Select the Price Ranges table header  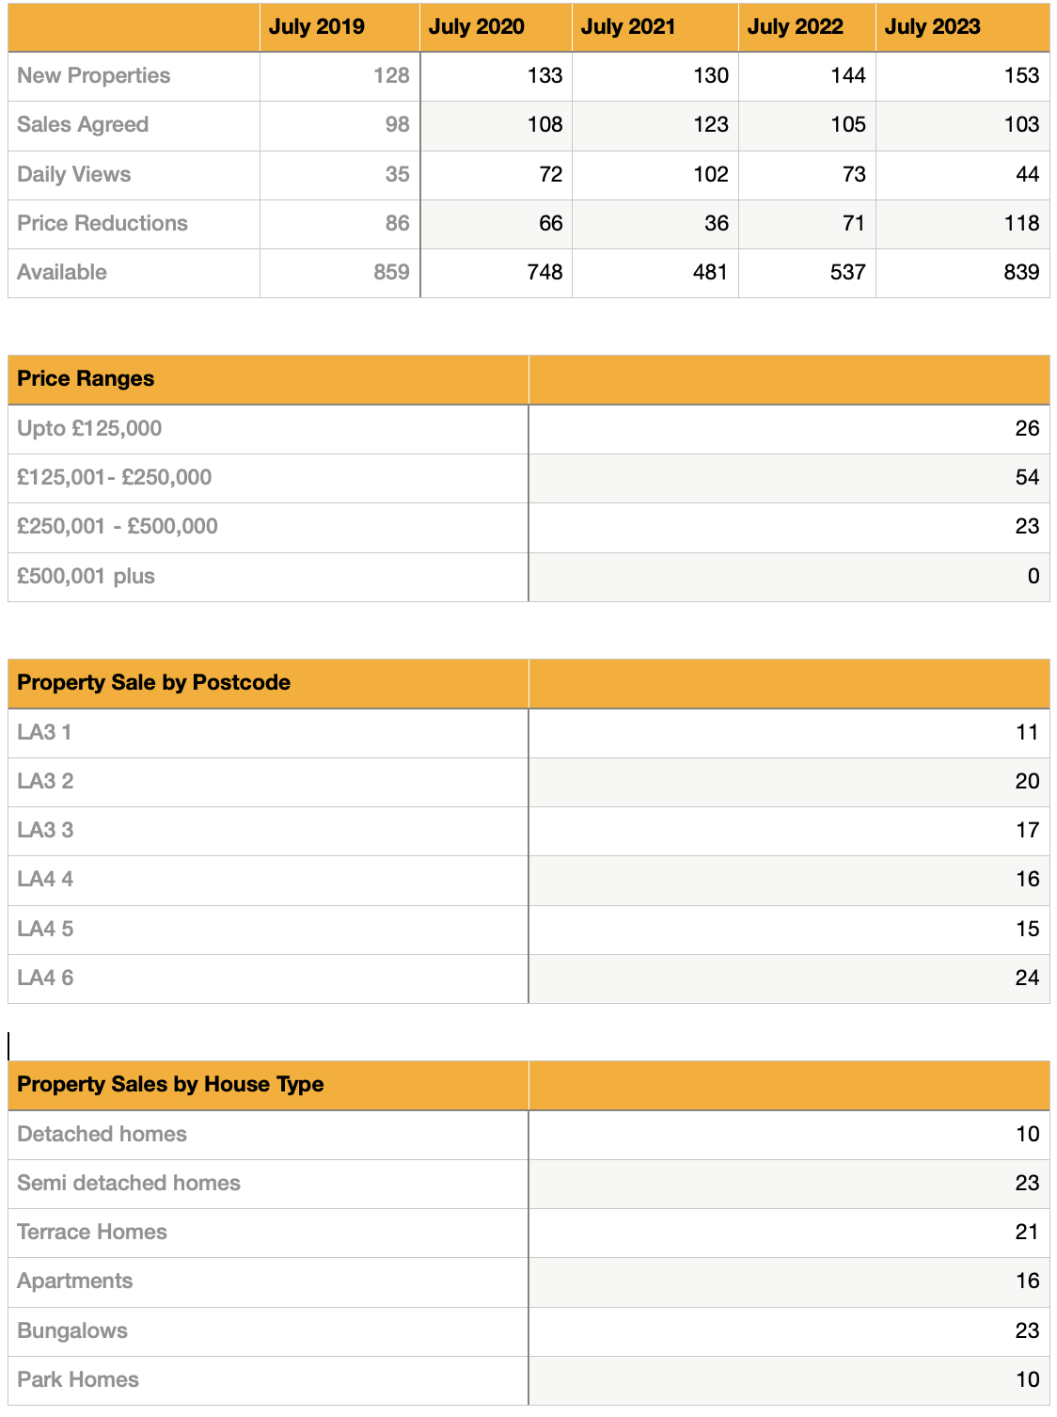[x=86, y=379]
